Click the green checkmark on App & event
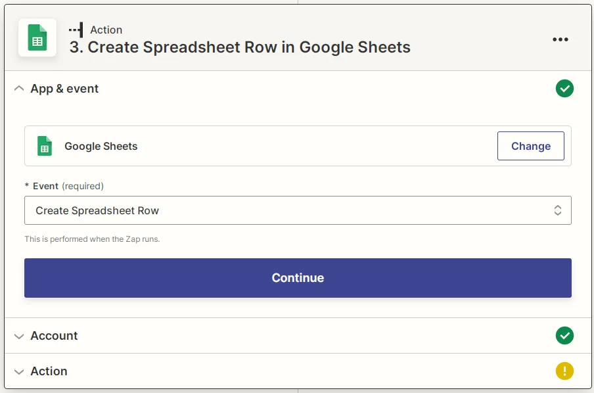The image size is (594, 393). (x=564, y=88)
